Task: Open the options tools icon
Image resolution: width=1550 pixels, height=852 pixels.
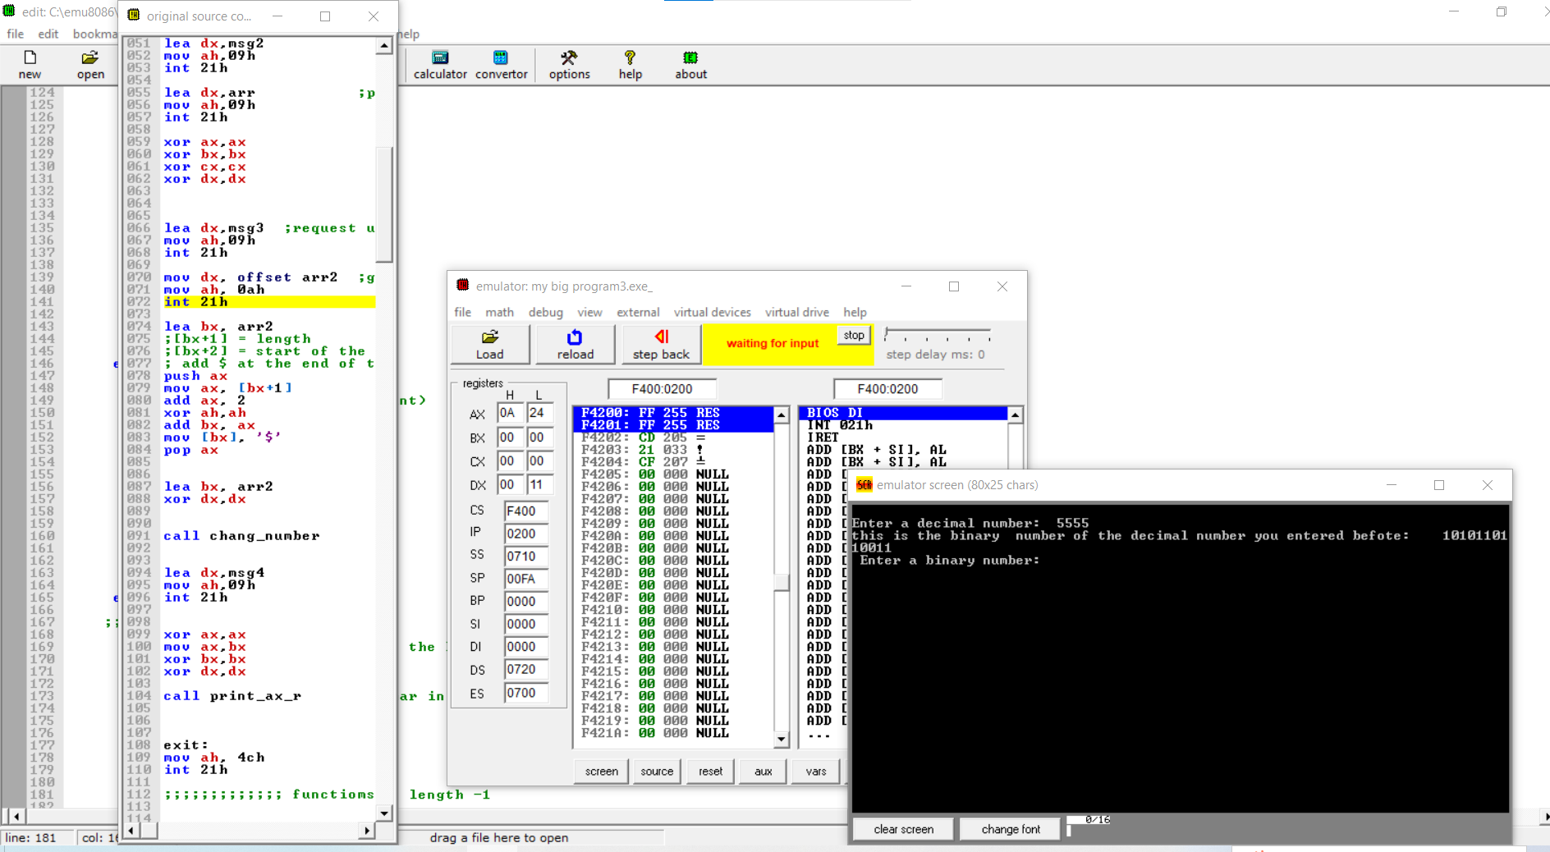Action: coord(569,58)
